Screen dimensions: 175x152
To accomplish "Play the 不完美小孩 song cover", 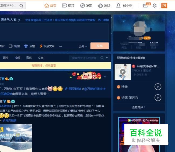I will coord(123,72).
